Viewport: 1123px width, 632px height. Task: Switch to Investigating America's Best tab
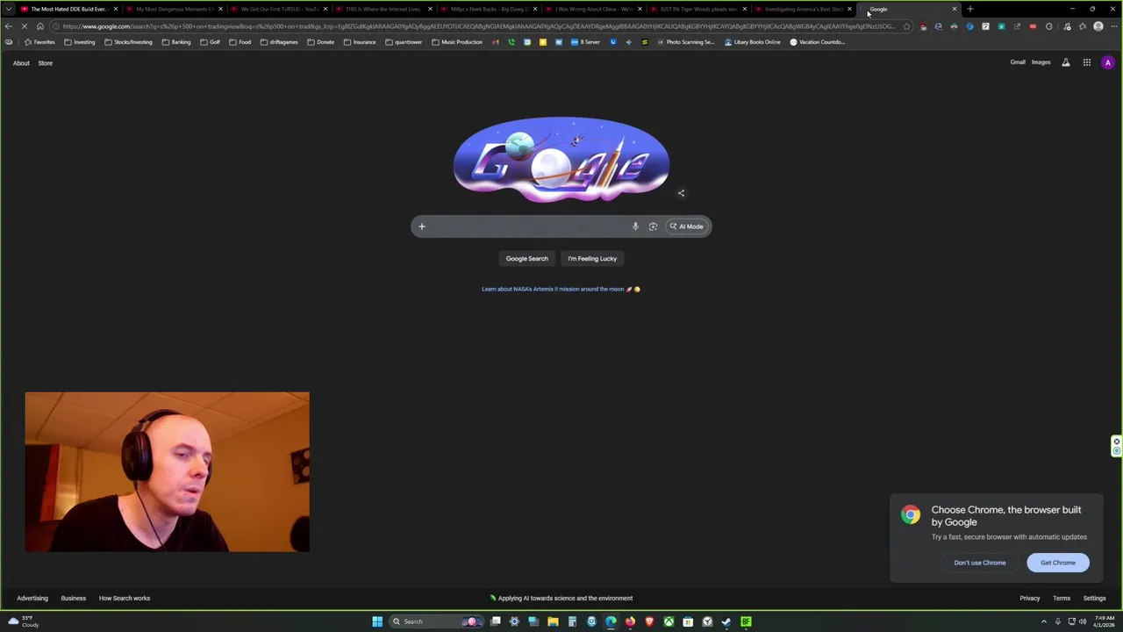[x=804, y=9]
